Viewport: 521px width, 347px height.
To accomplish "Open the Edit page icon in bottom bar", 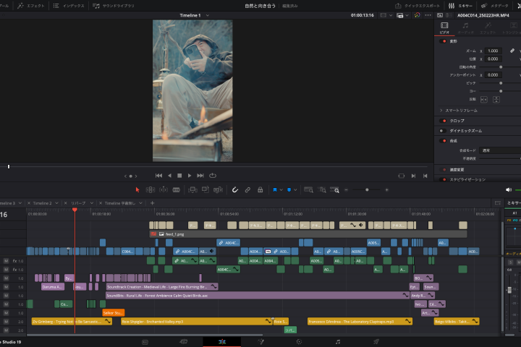I will 222,342.
